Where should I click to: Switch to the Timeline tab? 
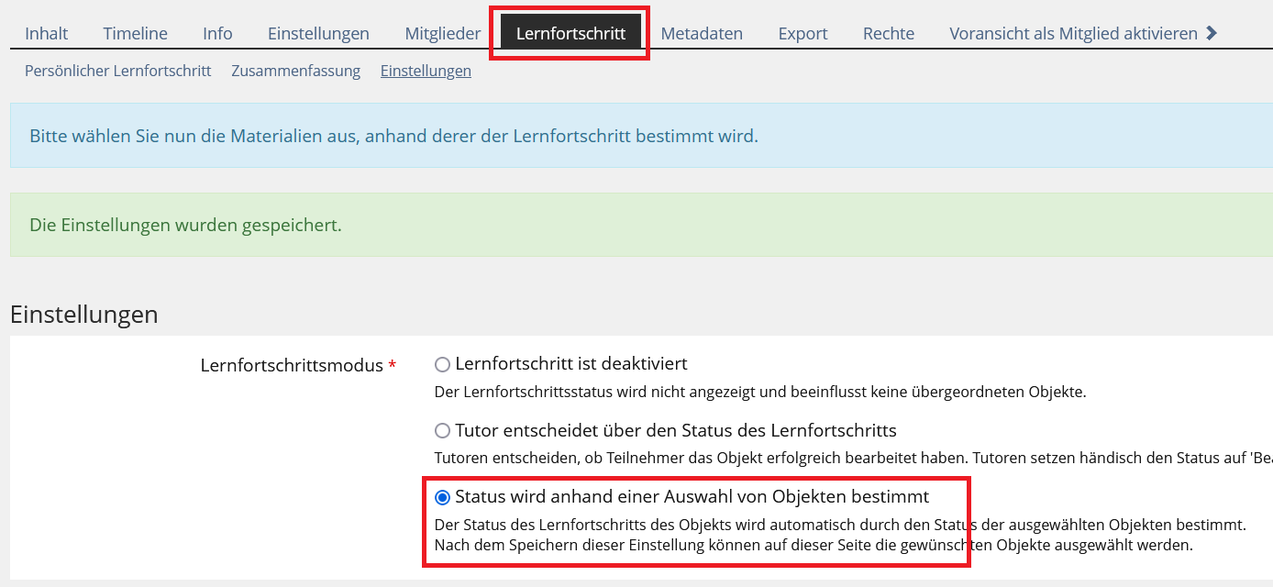pos(135,34)
